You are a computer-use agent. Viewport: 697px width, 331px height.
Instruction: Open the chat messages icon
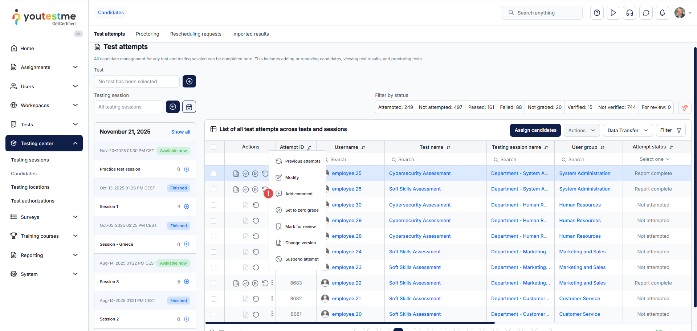point(646,13)
